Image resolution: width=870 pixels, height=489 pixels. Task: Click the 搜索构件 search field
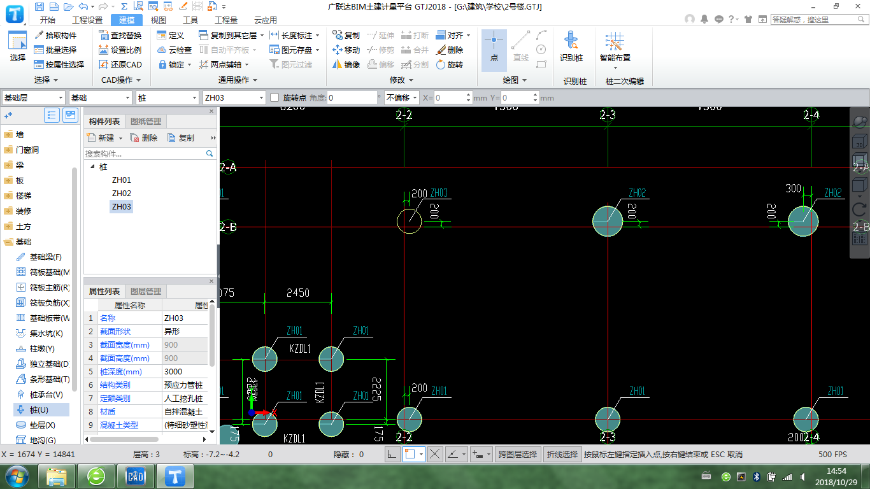(150, 153)
